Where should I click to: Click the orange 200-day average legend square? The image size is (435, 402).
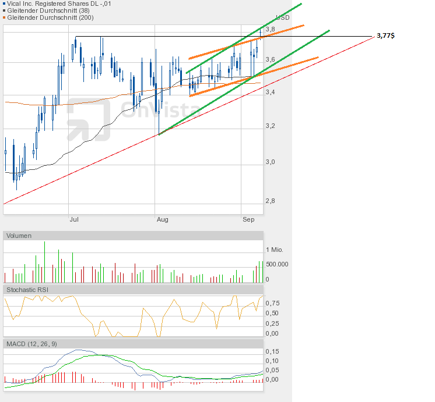click(x=5, y=18)
